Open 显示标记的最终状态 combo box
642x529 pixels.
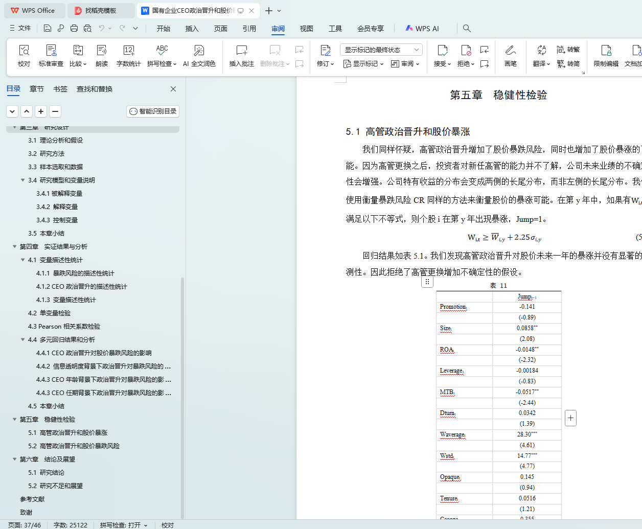(x=381, y=50)
